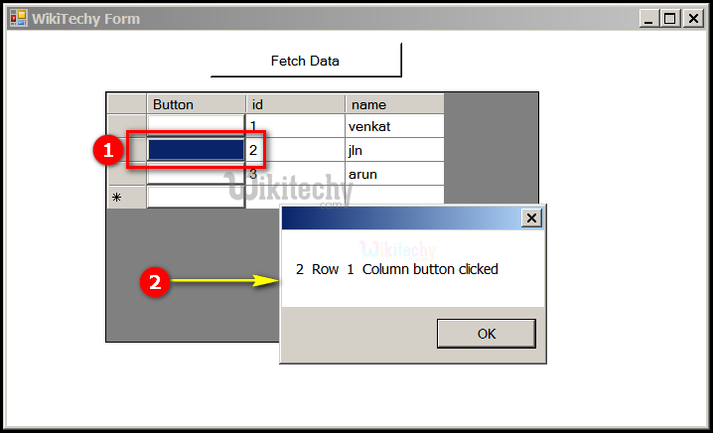The width and height of the screenshot is (713, 433).
Task: Click the WikiTechy Form app icon
Action: (x=18, y=18)
